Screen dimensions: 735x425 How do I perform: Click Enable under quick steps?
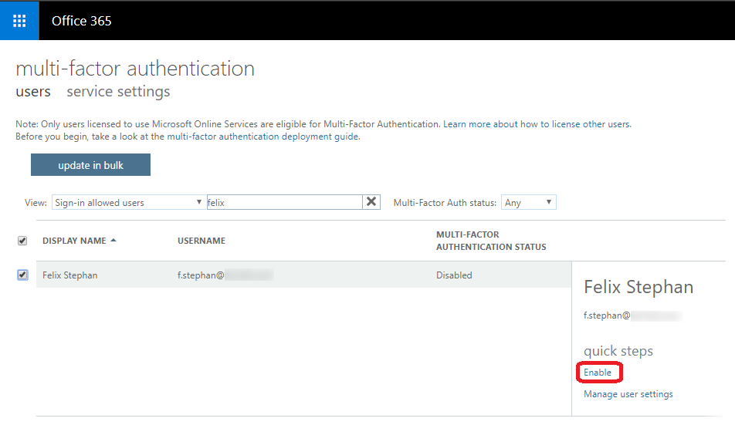598,373
